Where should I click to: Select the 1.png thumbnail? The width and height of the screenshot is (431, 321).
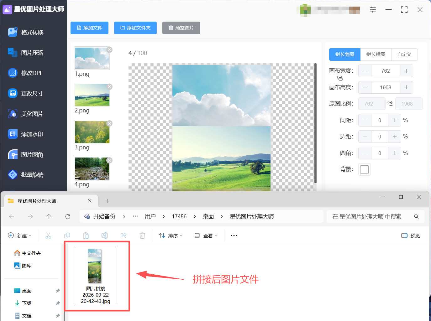(92, 58)
